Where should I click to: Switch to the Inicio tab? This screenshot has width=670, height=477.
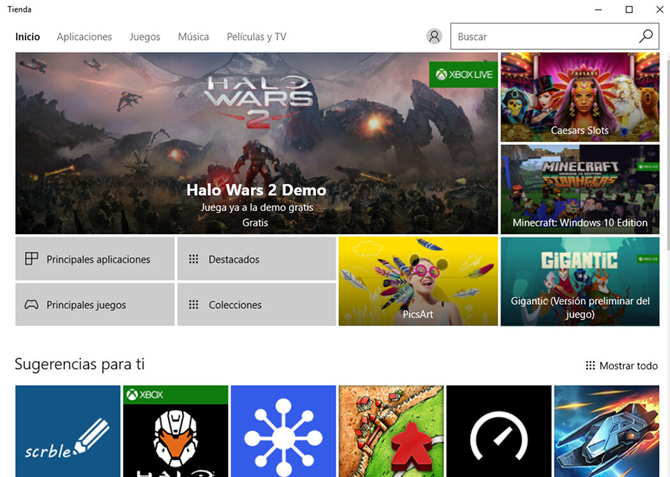click(x=28, y=37)
